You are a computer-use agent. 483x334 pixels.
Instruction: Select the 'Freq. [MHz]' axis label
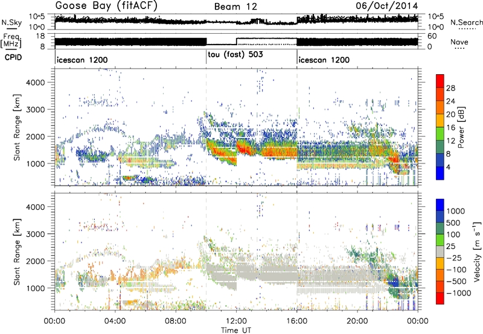[x=11, y=40]
